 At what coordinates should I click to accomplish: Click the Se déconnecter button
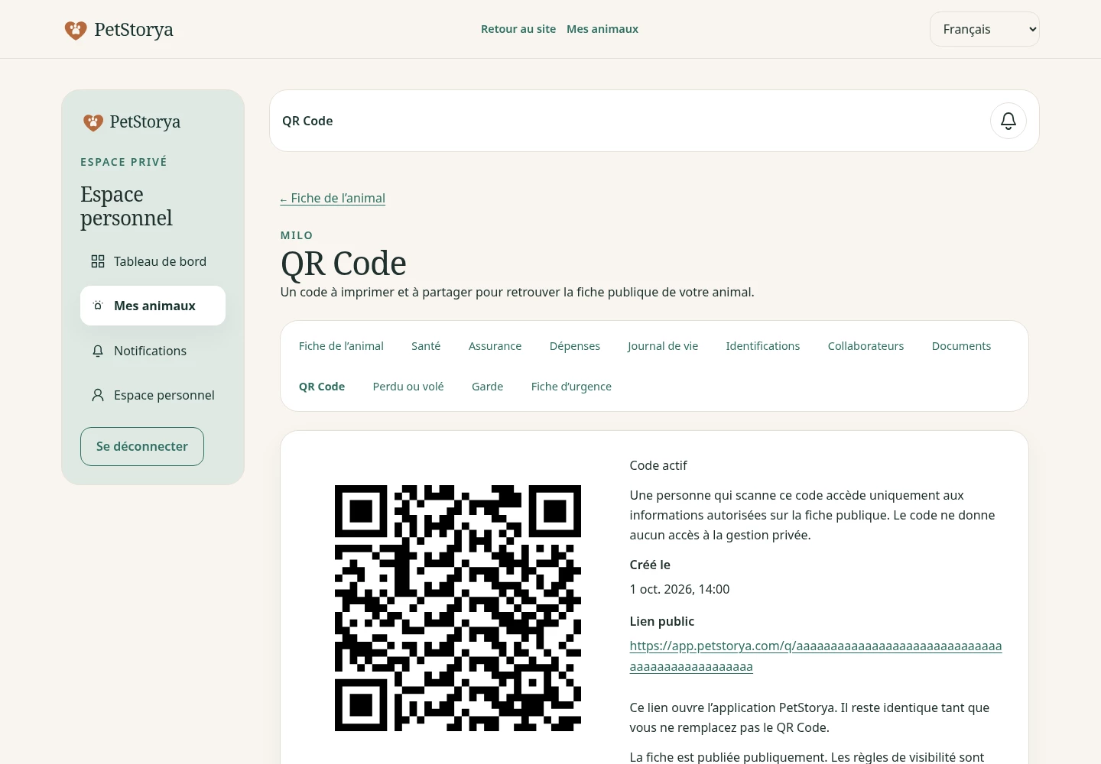click(x=142, y=446)
